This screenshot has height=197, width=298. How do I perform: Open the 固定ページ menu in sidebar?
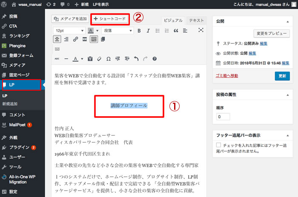pyautogui.click(x=19, y=75)
